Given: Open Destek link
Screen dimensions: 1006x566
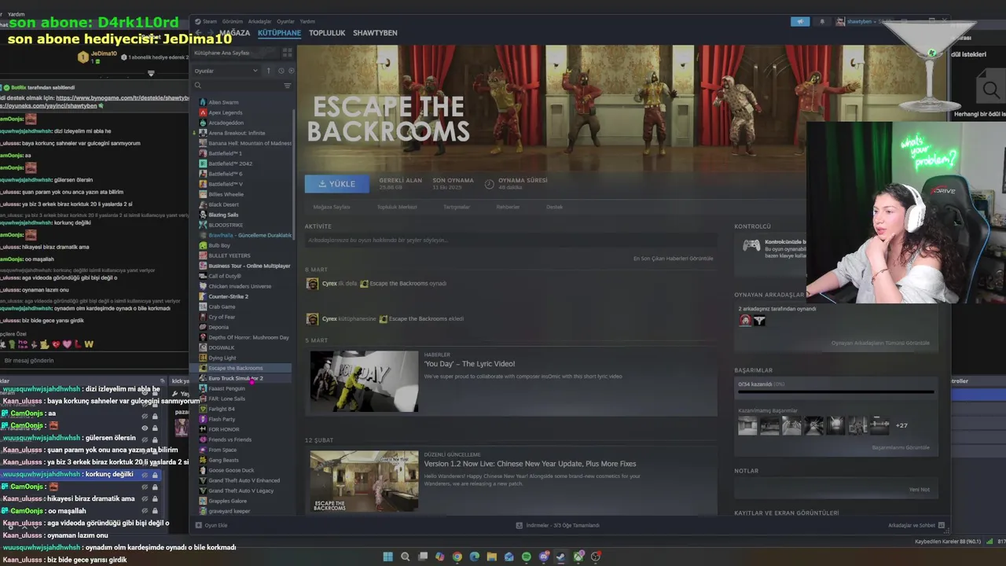Looking at the screenshot, I should (555, 207).
